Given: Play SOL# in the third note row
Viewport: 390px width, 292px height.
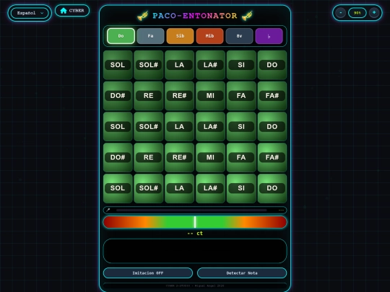Looking at the screenshot, I should click(149, 127).
